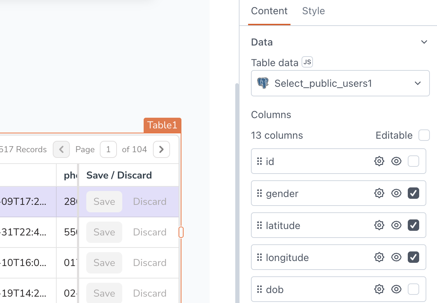Click Save in the 02 phone row
The width and height of the screenshot is (437, 303).
pyautogui.click(x=104, y=293)
